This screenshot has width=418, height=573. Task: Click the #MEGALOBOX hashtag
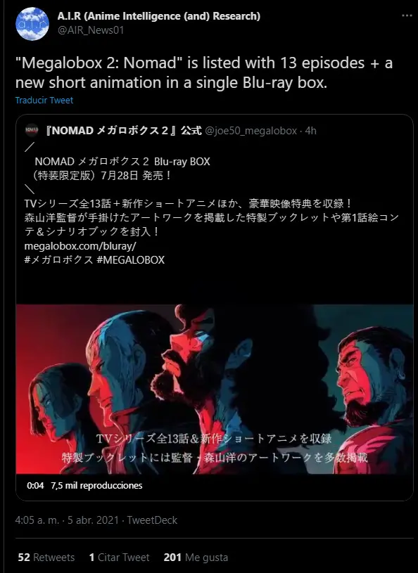[x=131, y=260]
